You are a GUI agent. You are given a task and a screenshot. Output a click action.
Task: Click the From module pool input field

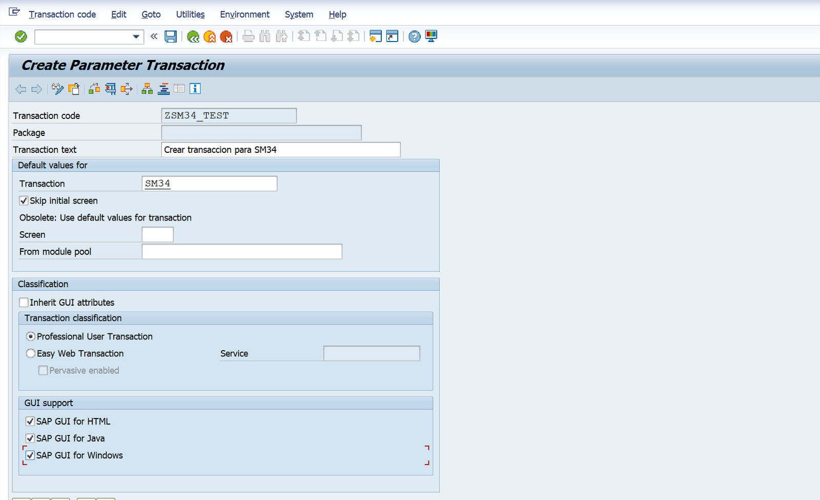point(241,252)
